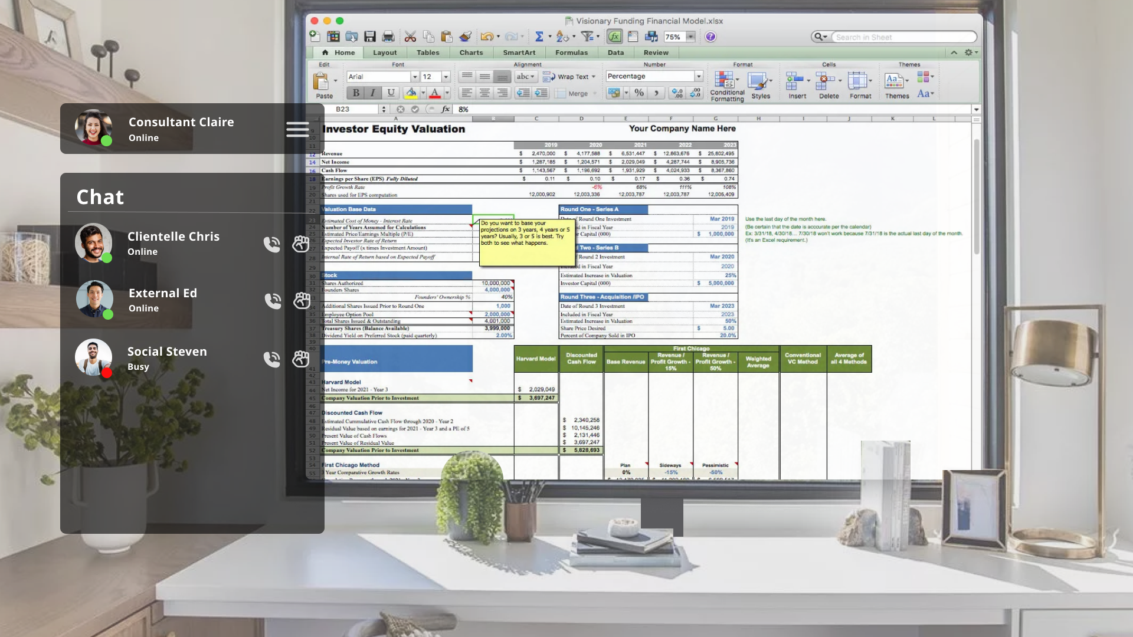The height and width of the screenshot is (637, 1133).
Task: Click the Save floppy disk icon
Action: click(370, 37)
